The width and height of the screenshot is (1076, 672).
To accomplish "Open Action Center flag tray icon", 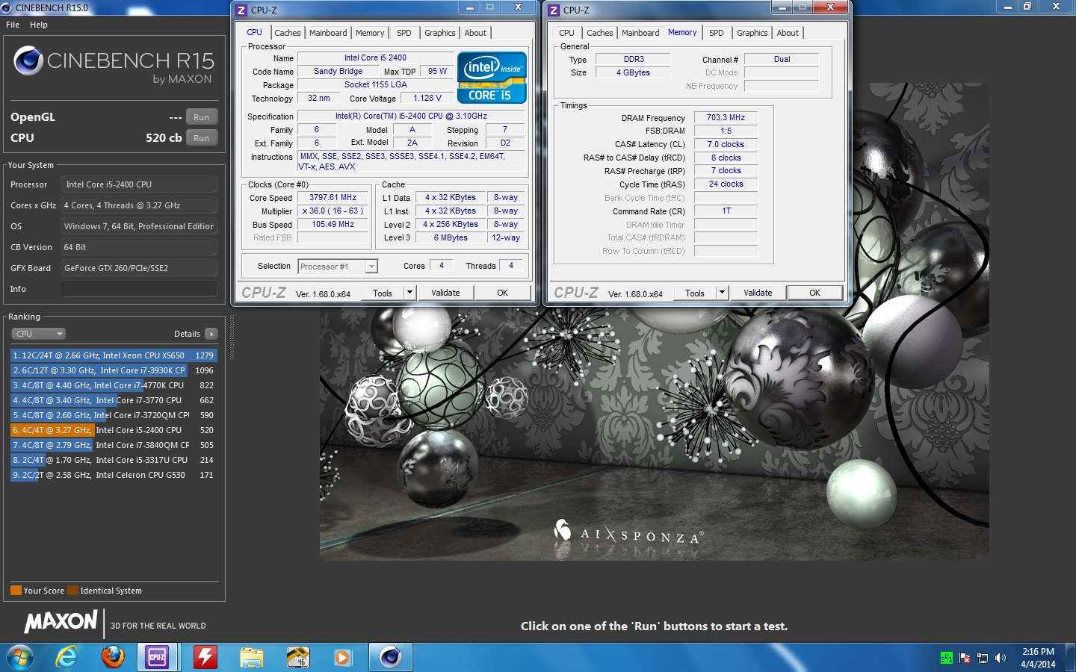I will pyautogui.click(x=965, y=658).
